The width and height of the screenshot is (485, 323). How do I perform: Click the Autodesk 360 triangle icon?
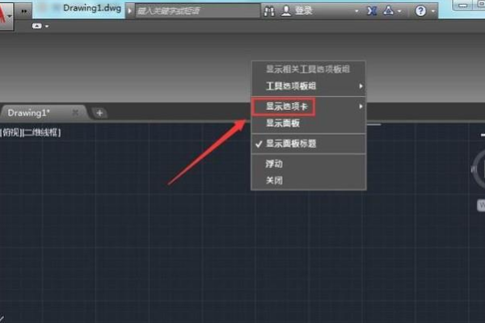(x=389, y=10)
